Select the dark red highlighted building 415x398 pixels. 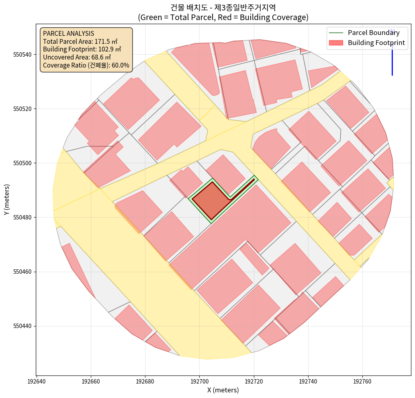[208, 200]
